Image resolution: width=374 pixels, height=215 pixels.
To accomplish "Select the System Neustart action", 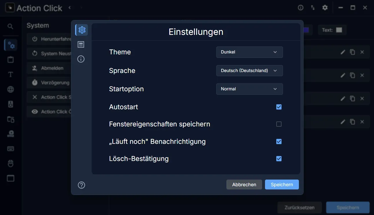I will tap(49, 53).
